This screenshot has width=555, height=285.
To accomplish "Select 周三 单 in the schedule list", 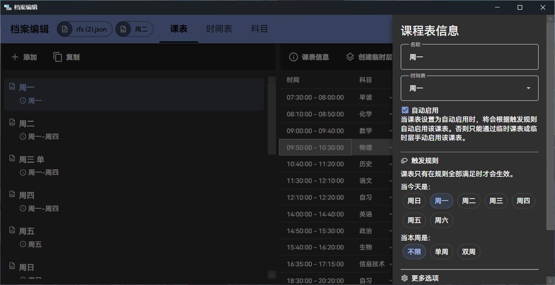I will pyautogui.click(x=32, y=160).
